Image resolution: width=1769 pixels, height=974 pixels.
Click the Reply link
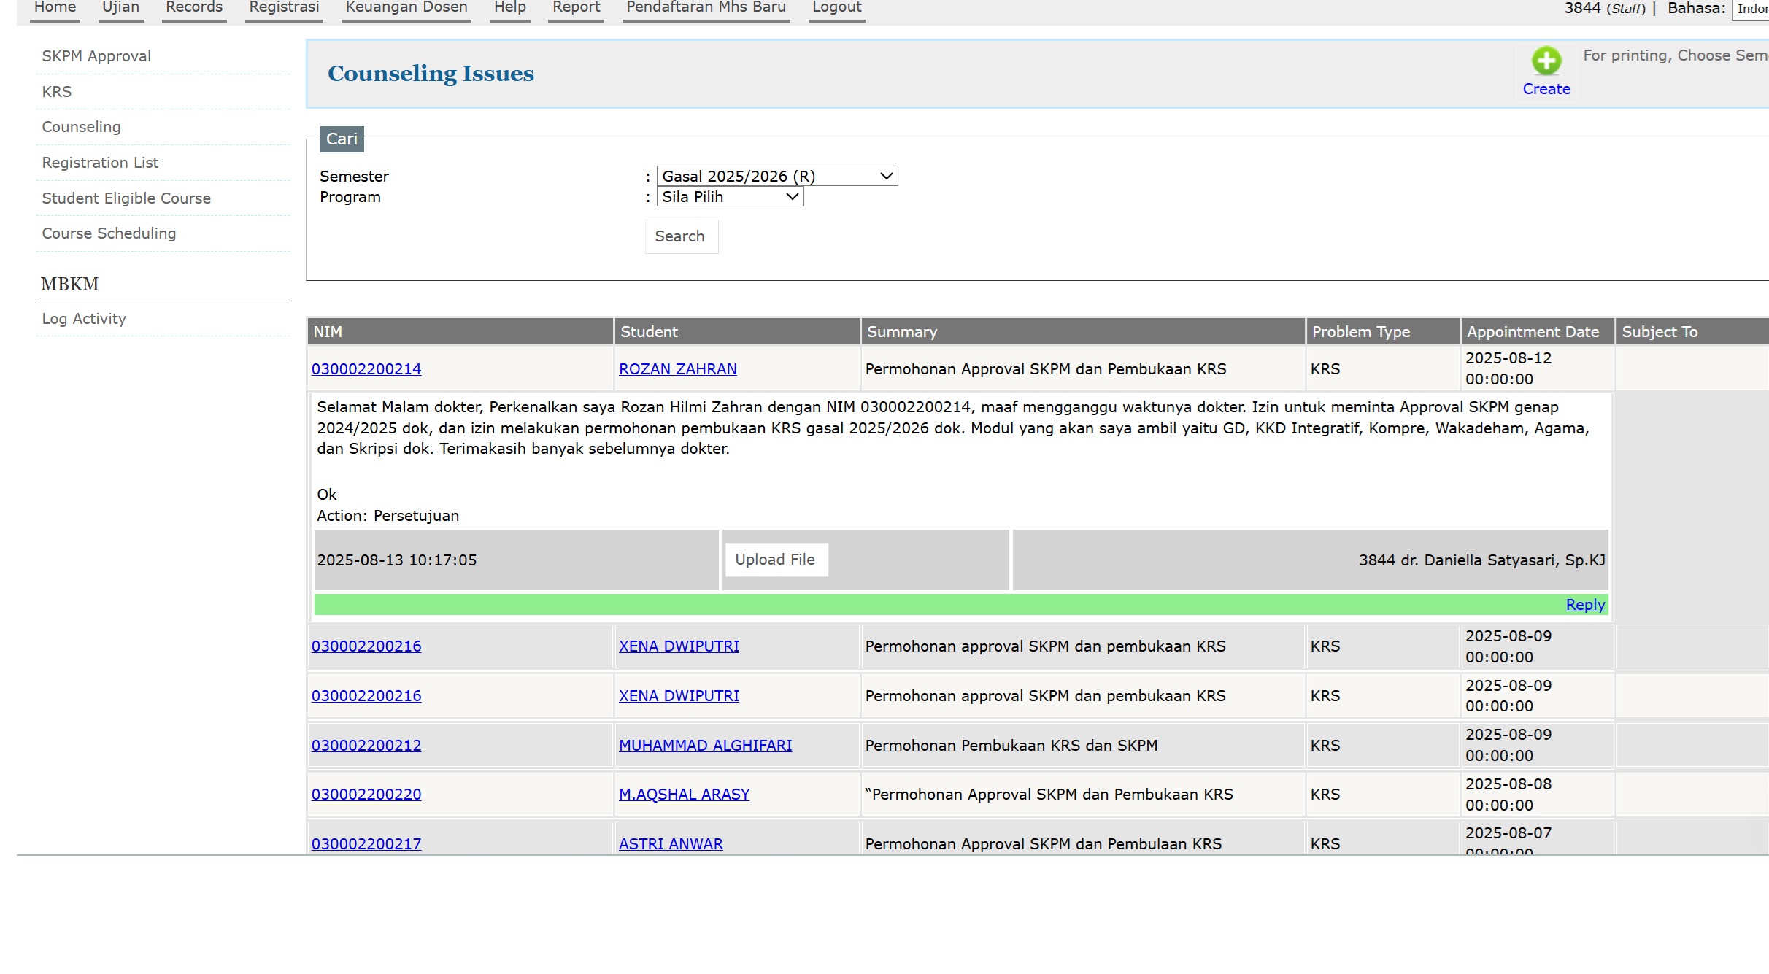[1585, 605]
